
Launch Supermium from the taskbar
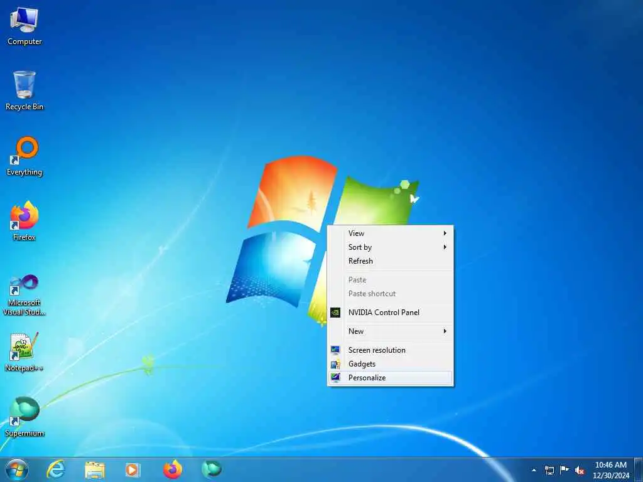(212, 469)
